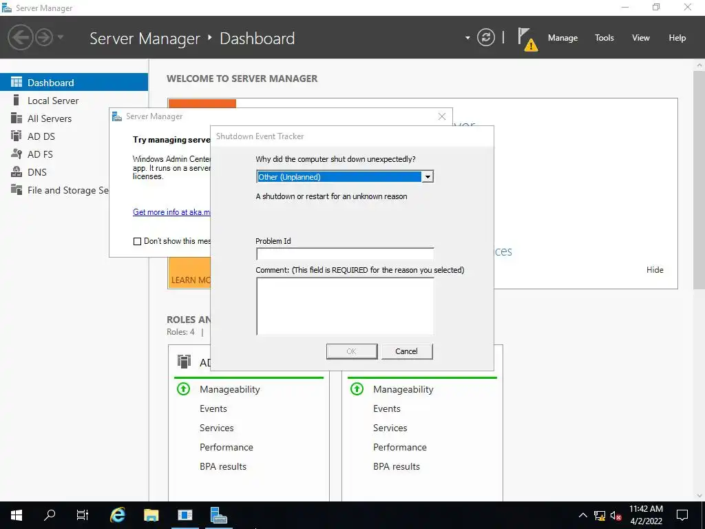This screenshot has width=705, height=529.
Task: Open the Tools menu
Action: pos(604,38)
